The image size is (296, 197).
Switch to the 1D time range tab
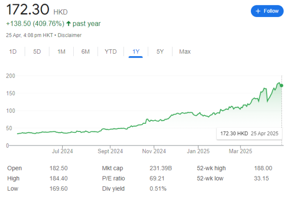[x=13, y=52]
